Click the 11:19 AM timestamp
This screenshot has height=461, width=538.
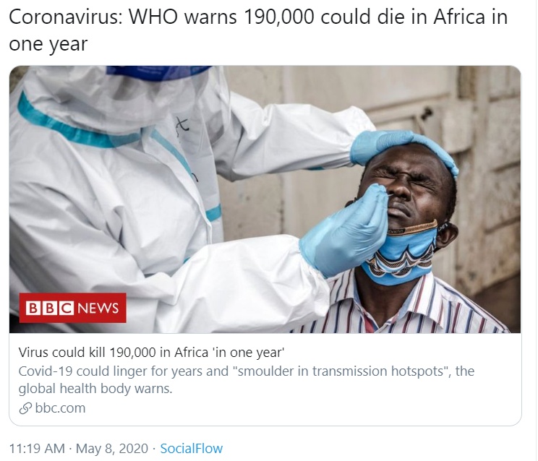pos(37,448)
